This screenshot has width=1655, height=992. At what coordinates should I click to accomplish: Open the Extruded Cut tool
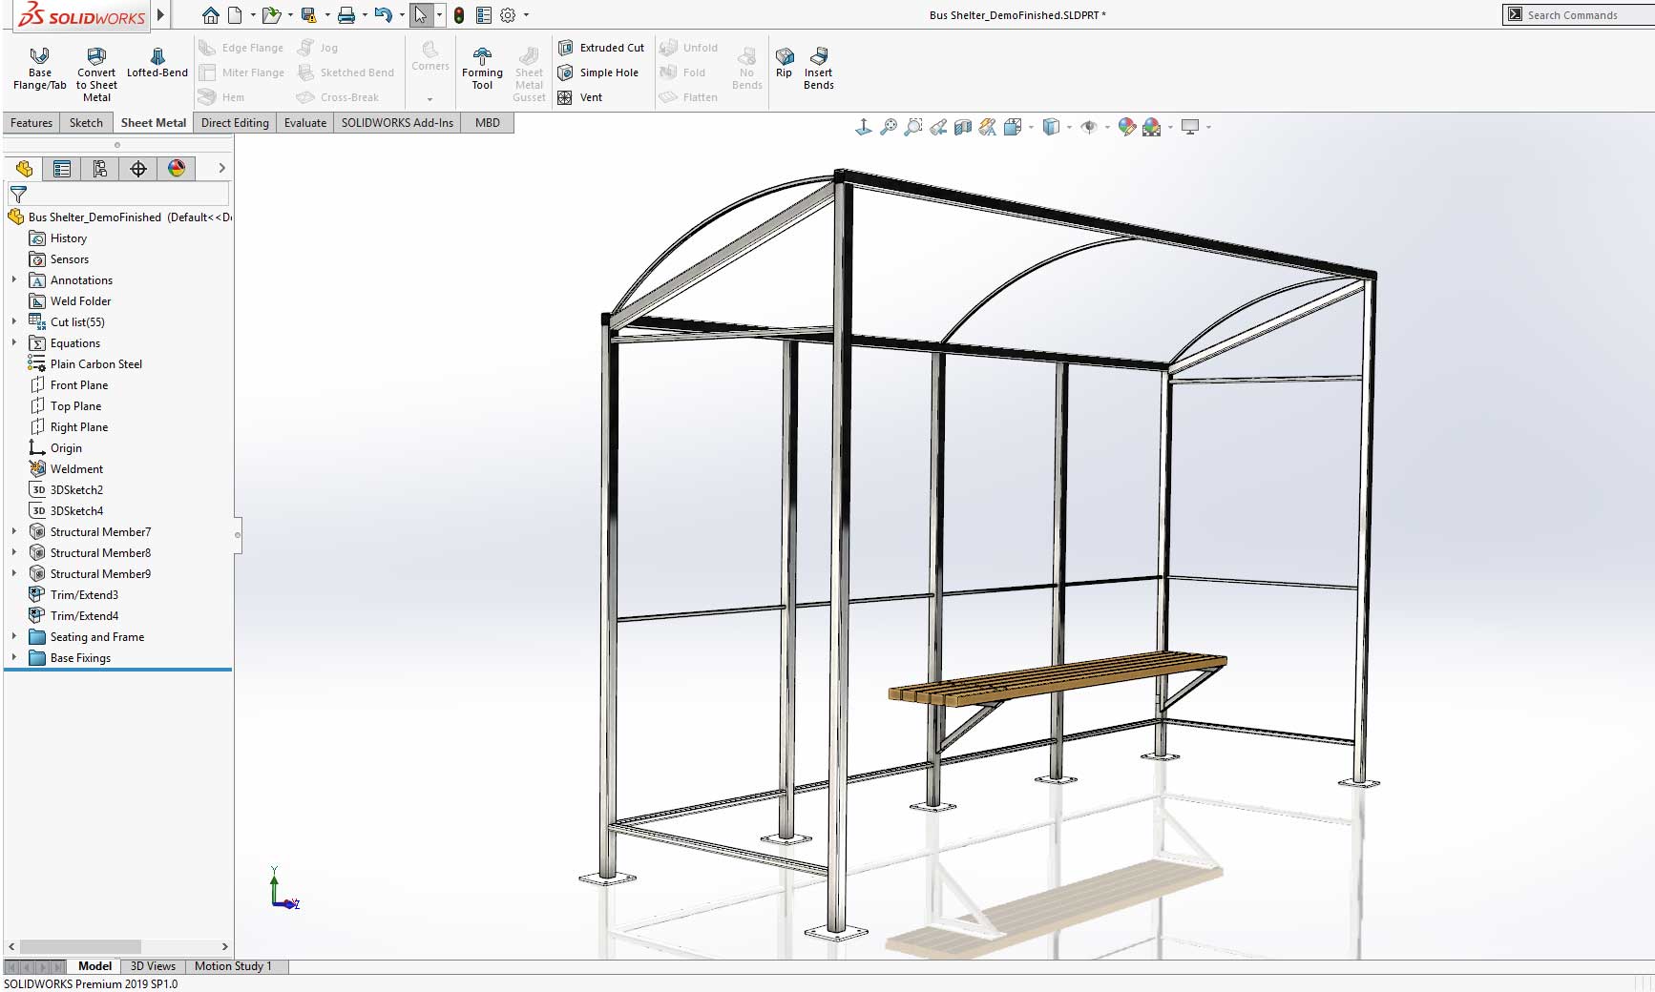click(x=602, y=47)
